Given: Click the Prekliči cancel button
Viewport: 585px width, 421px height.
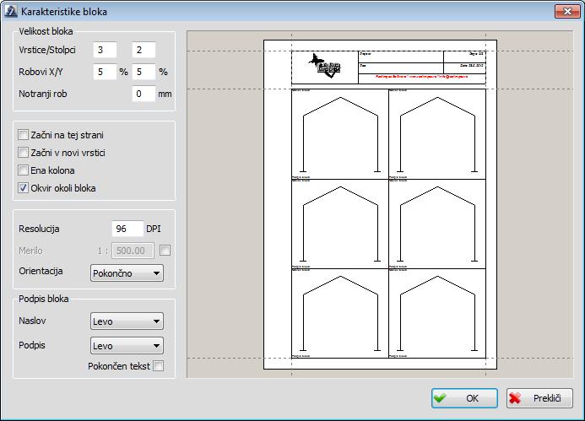Looking at the screenshot, I should (x=539, y=398).
